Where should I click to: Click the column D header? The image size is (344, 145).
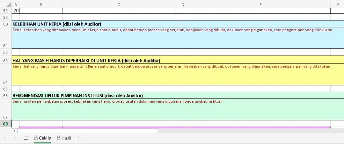(183, 4)
